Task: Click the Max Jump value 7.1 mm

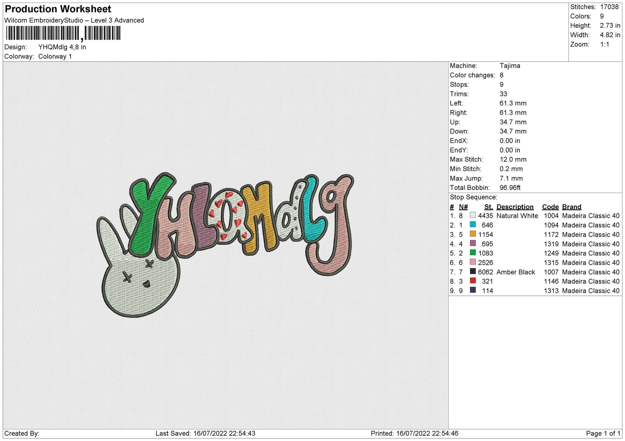Action: [x=511, y=178]
